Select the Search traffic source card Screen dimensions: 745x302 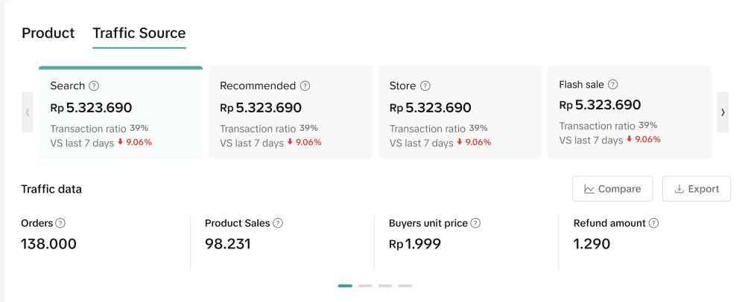click(121, 112)
